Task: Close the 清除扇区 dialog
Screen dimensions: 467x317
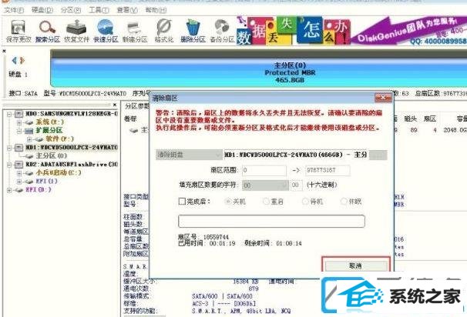Action: pyautogui.click(x=383, y=98)
